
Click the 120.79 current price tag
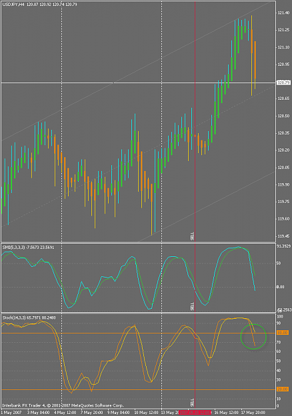tap(283, 83)
